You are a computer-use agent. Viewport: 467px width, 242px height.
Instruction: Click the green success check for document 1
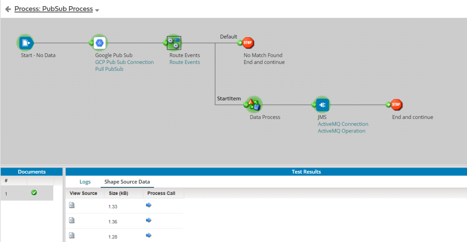coord(34,193)
